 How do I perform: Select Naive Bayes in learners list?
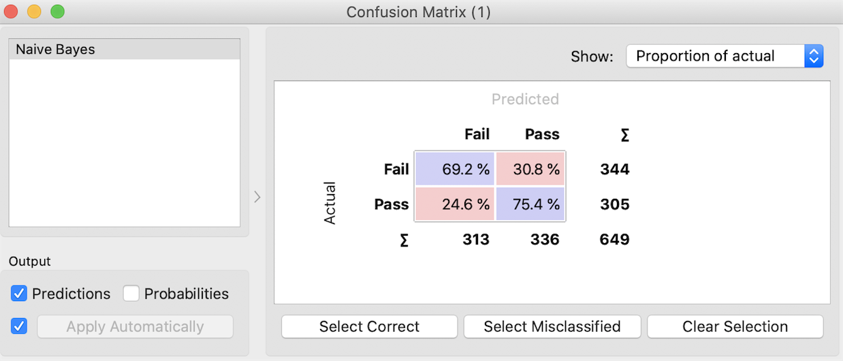(x=124, y=50)
